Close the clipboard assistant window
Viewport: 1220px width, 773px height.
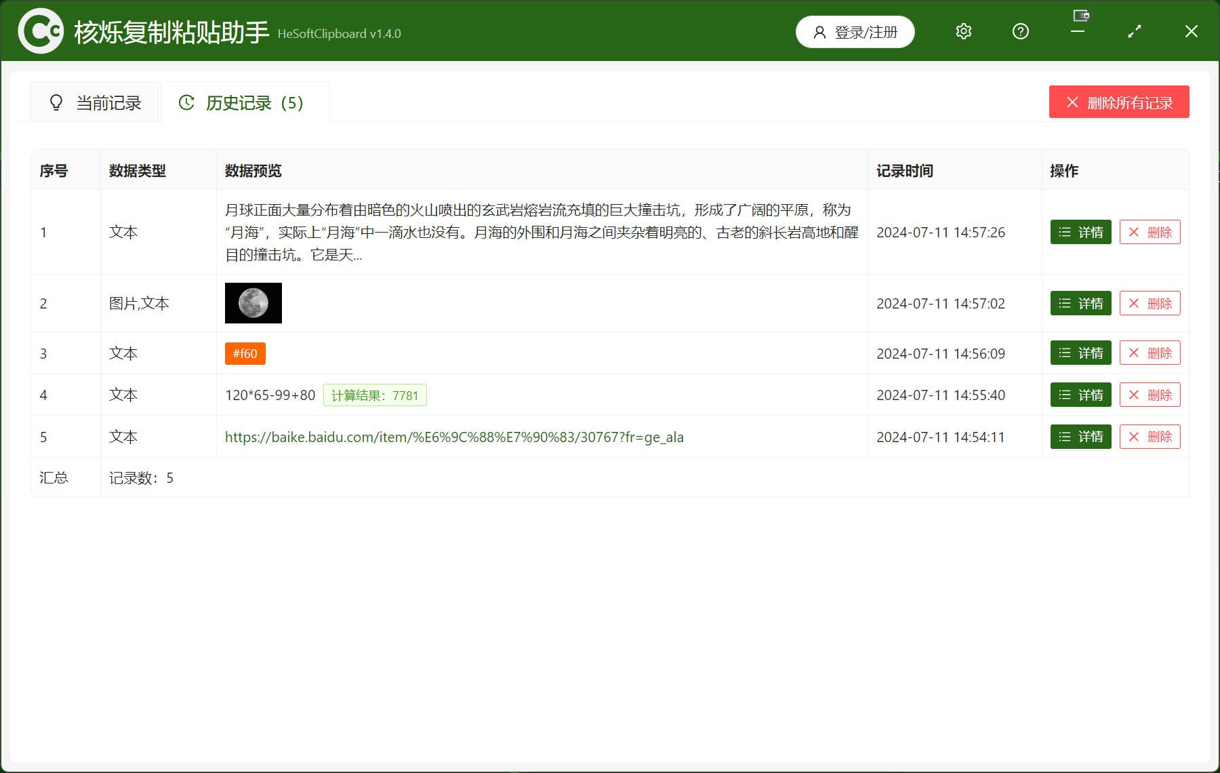click(1191, 31)
